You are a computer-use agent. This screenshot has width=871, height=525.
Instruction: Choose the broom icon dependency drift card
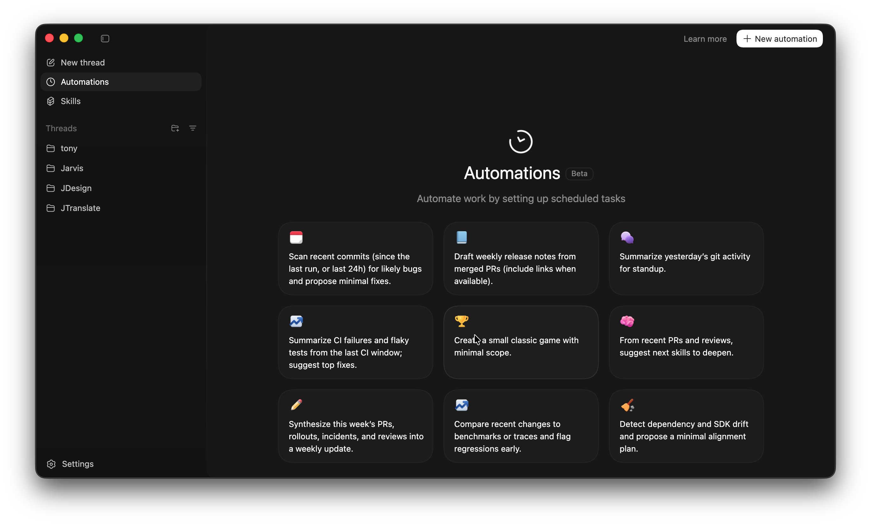point(686,426)
